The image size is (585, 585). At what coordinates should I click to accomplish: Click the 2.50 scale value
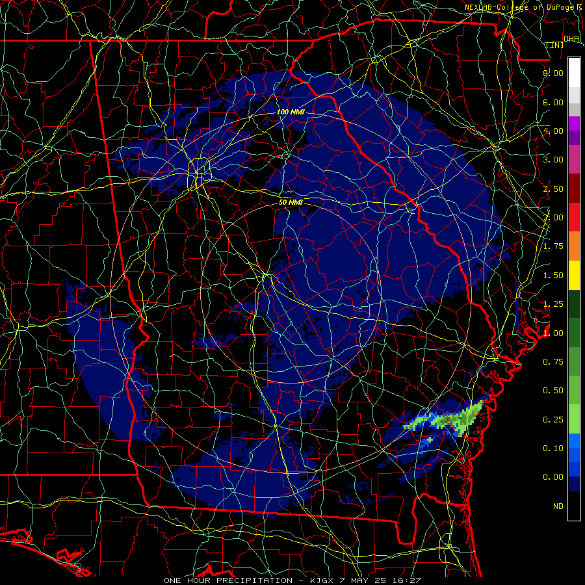553,188
